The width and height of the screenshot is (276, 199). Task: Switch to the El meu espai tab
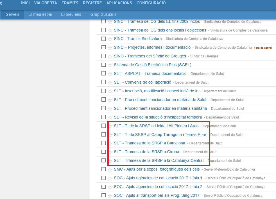[40, 14]
